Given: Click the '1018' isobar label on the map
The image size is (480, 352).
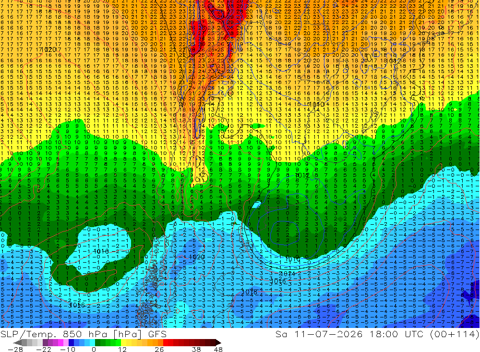Looking at the screenshot, I should click(x=249, y=291).
